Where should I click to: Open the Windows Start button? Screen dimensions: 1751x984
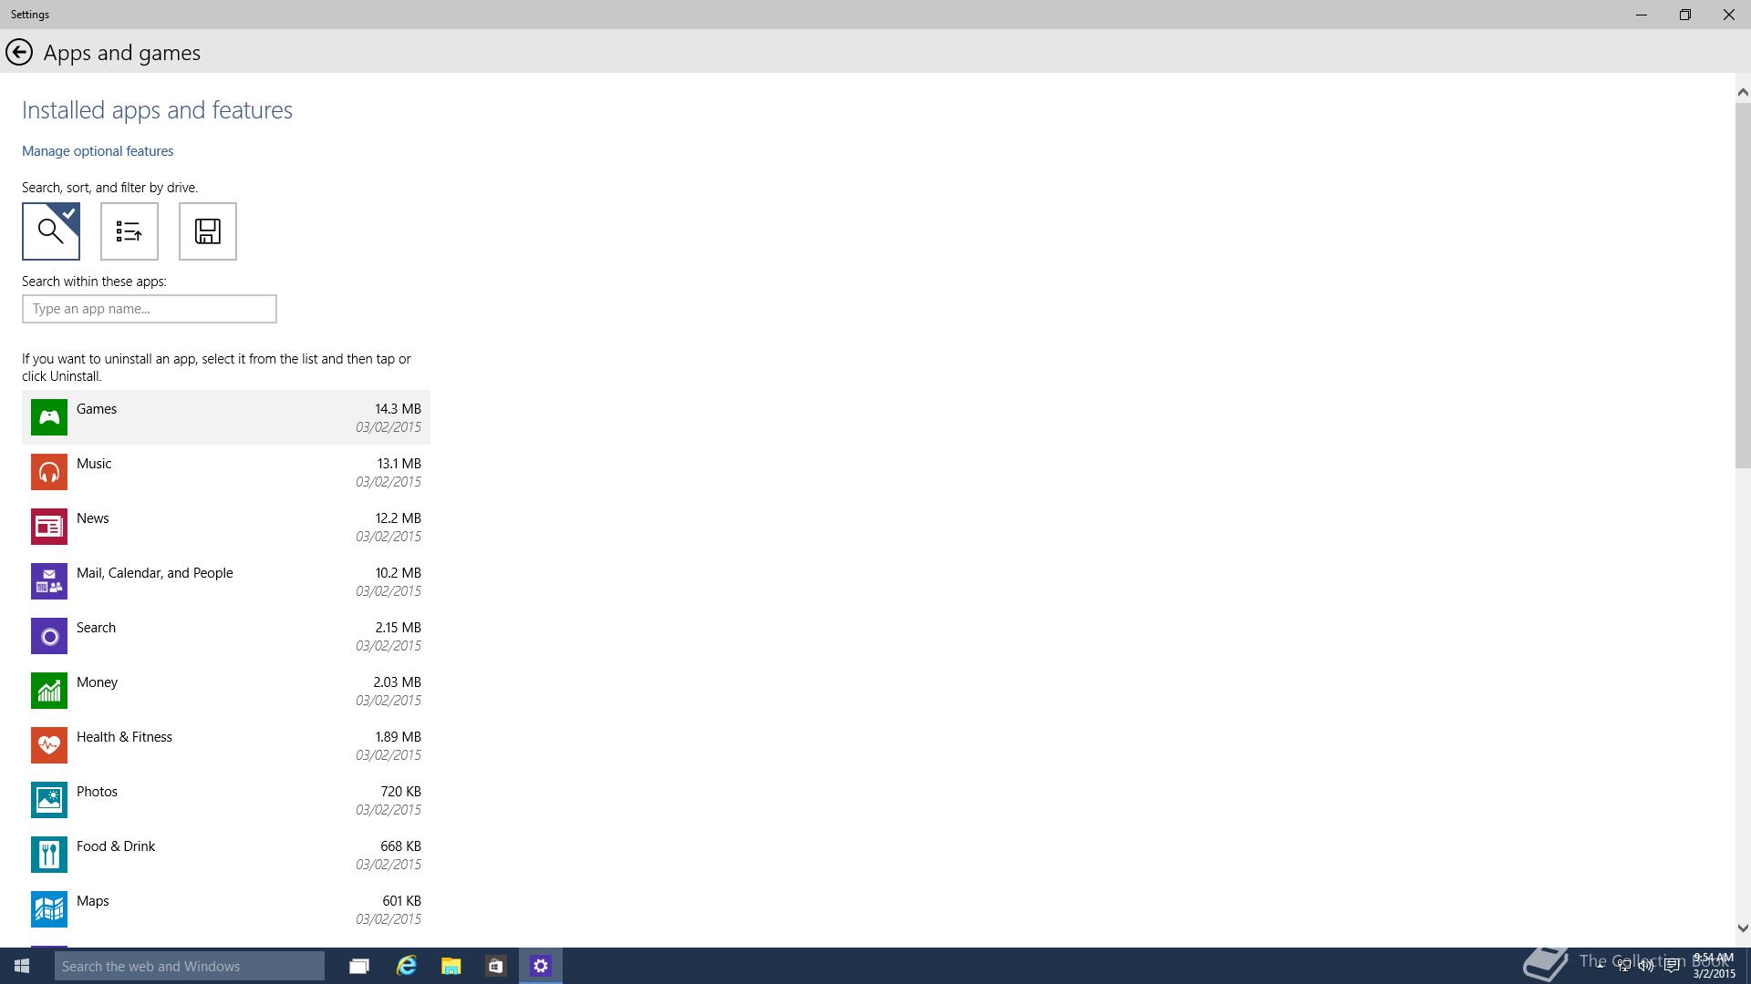click(x=22, y=966)
